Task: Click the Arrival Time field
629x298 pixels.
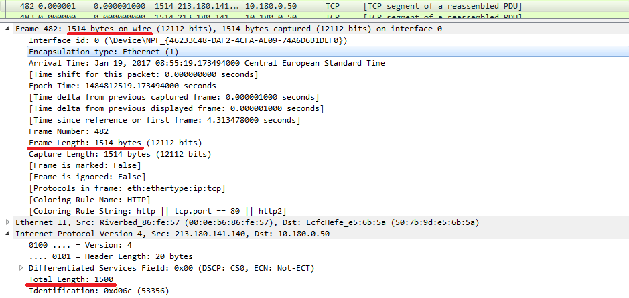Action: coord(207,63)
